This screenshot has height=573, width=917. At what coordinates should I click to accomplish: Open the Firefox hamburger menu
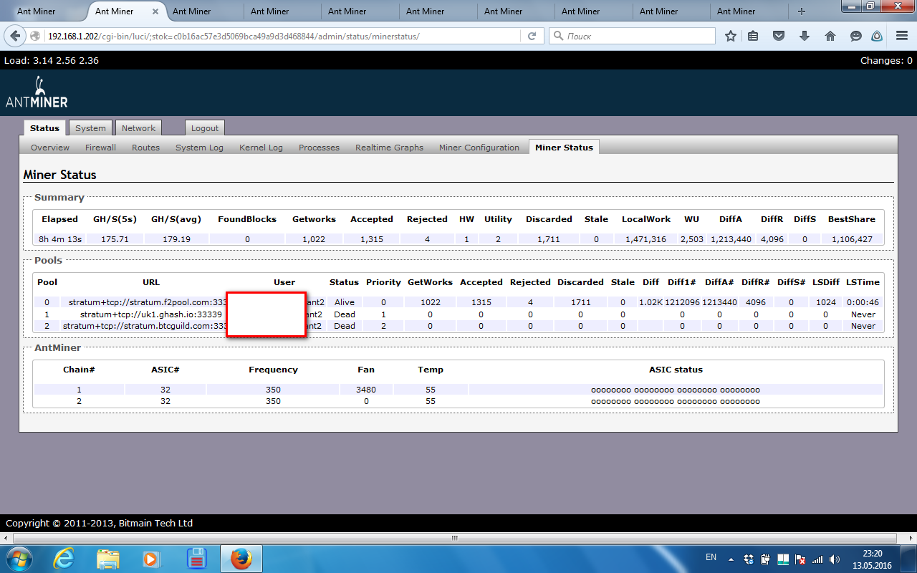[x=902, y=36]
